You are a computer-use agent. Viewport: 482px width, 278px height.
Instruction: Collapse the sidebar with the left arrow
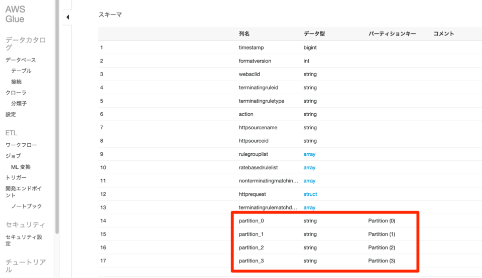(x=68, y=17)
